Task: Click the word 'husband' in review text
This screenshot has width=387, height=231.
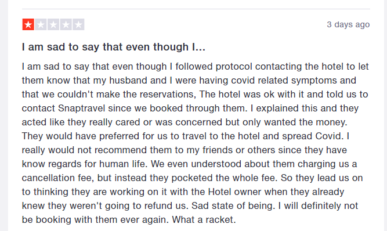Action: point(125,81)
